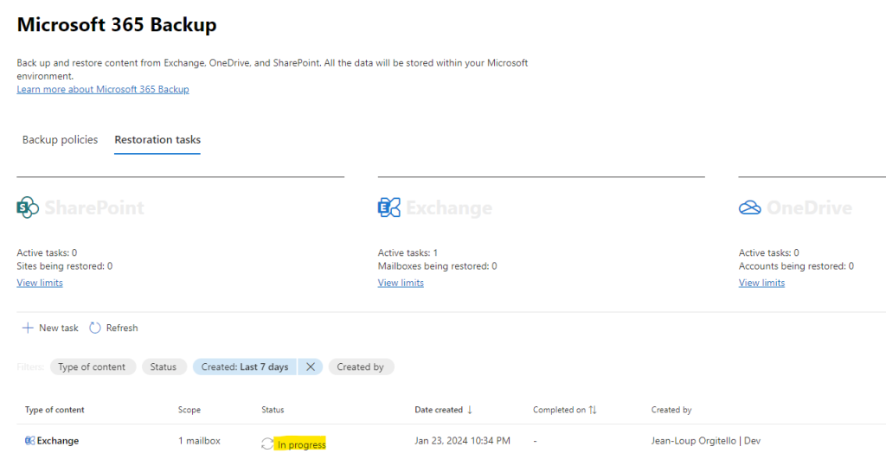Open the Created by filter
Screen dimensions: 886x453
(361, 367)
